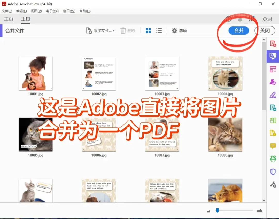Open the green Export PDF sidebar tool
279x219 pixels.
click(x=273, y=108)
